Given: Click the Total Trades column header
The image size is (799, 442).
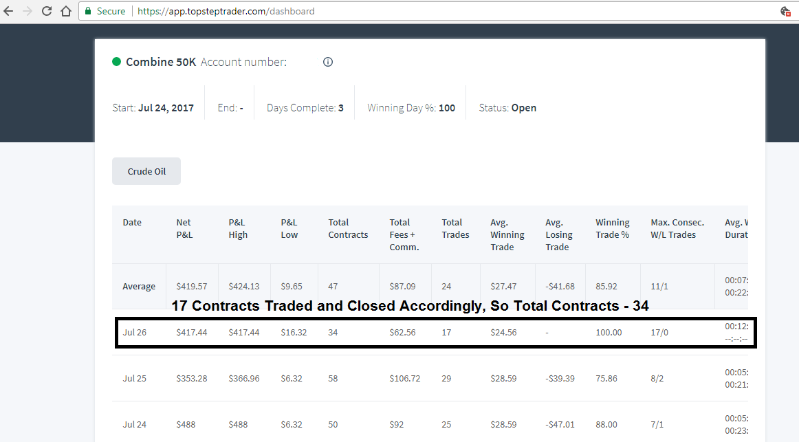Looking at the screenshot, I should click(x=455, y=229).
